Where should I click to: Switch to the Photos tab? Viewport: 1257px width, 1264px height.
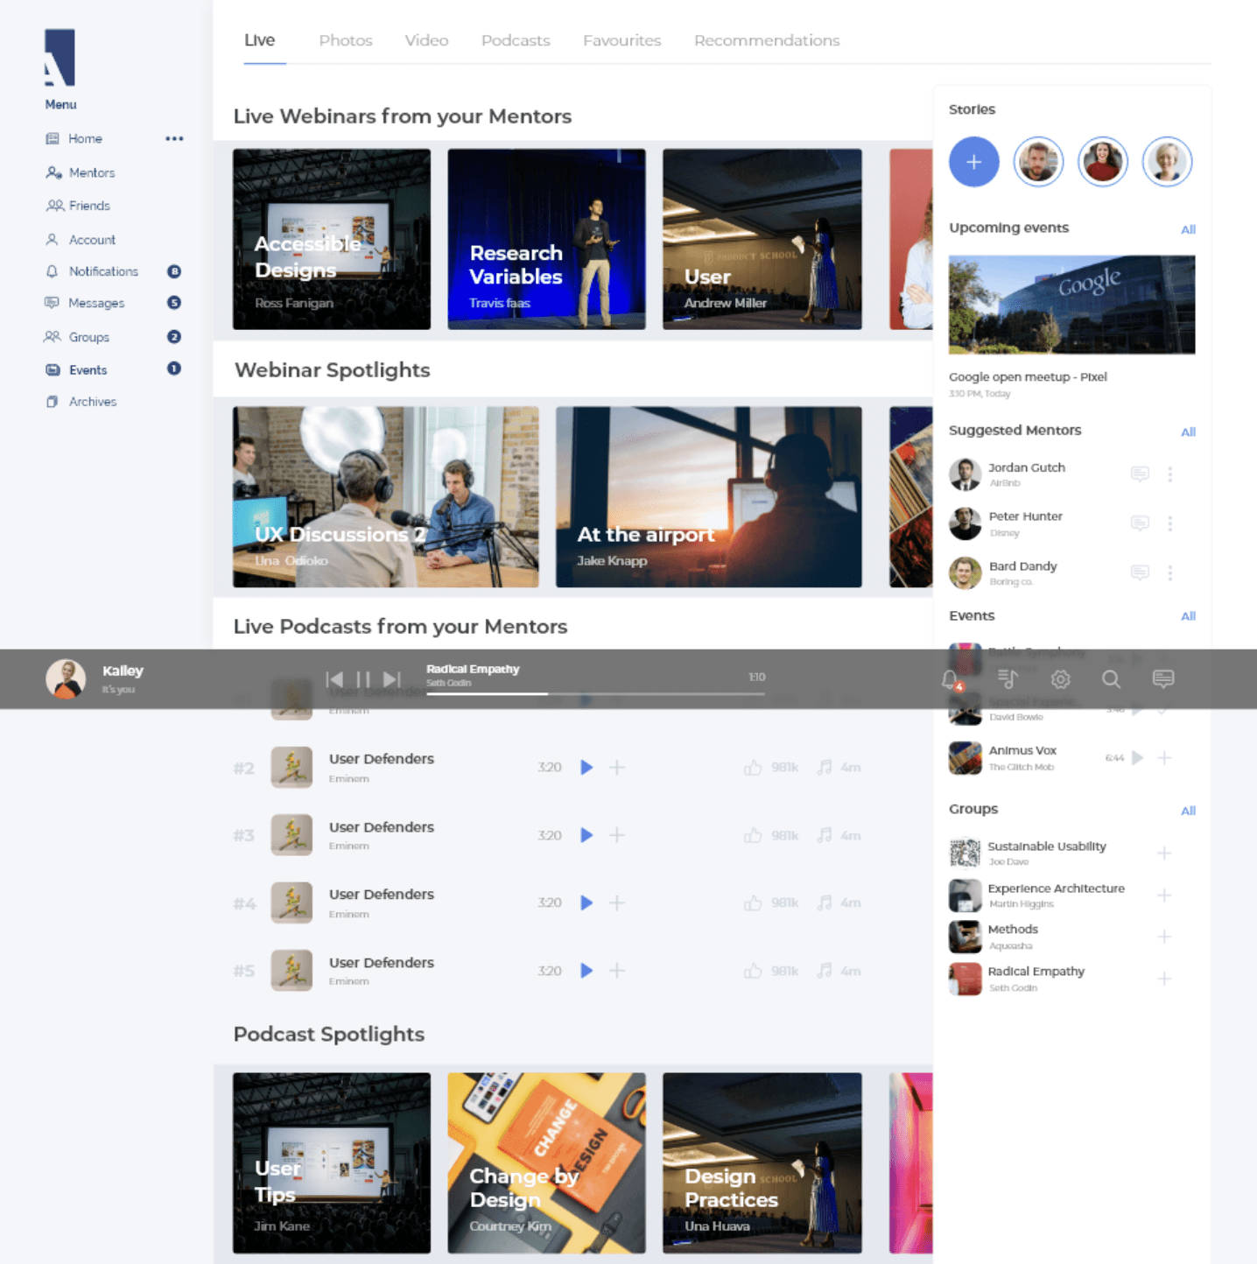[x=346, y=40]
